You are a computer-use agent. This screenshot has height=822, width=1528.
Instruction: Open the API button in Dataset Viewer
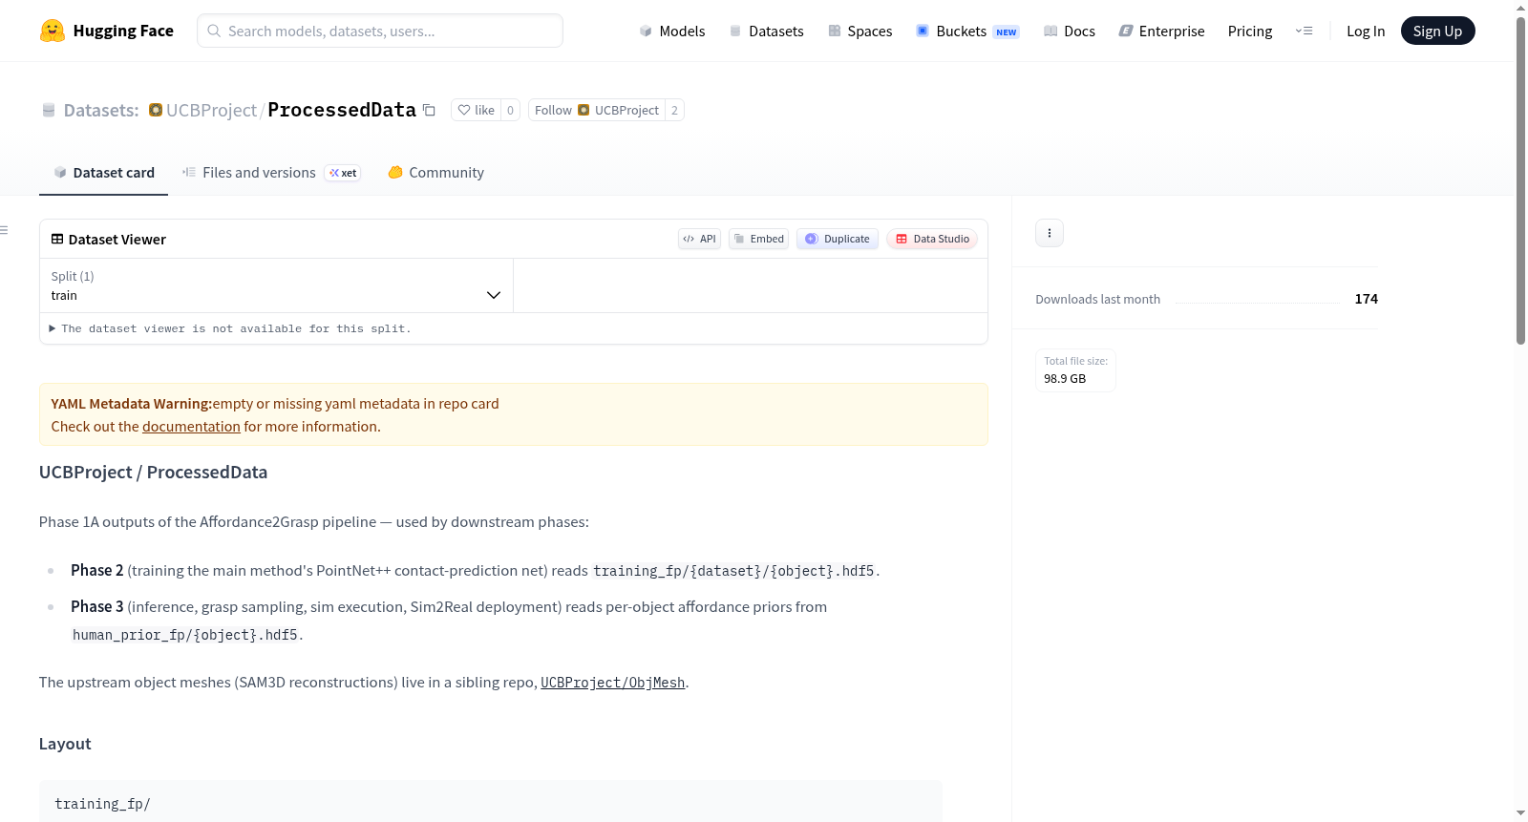(699, 239)
